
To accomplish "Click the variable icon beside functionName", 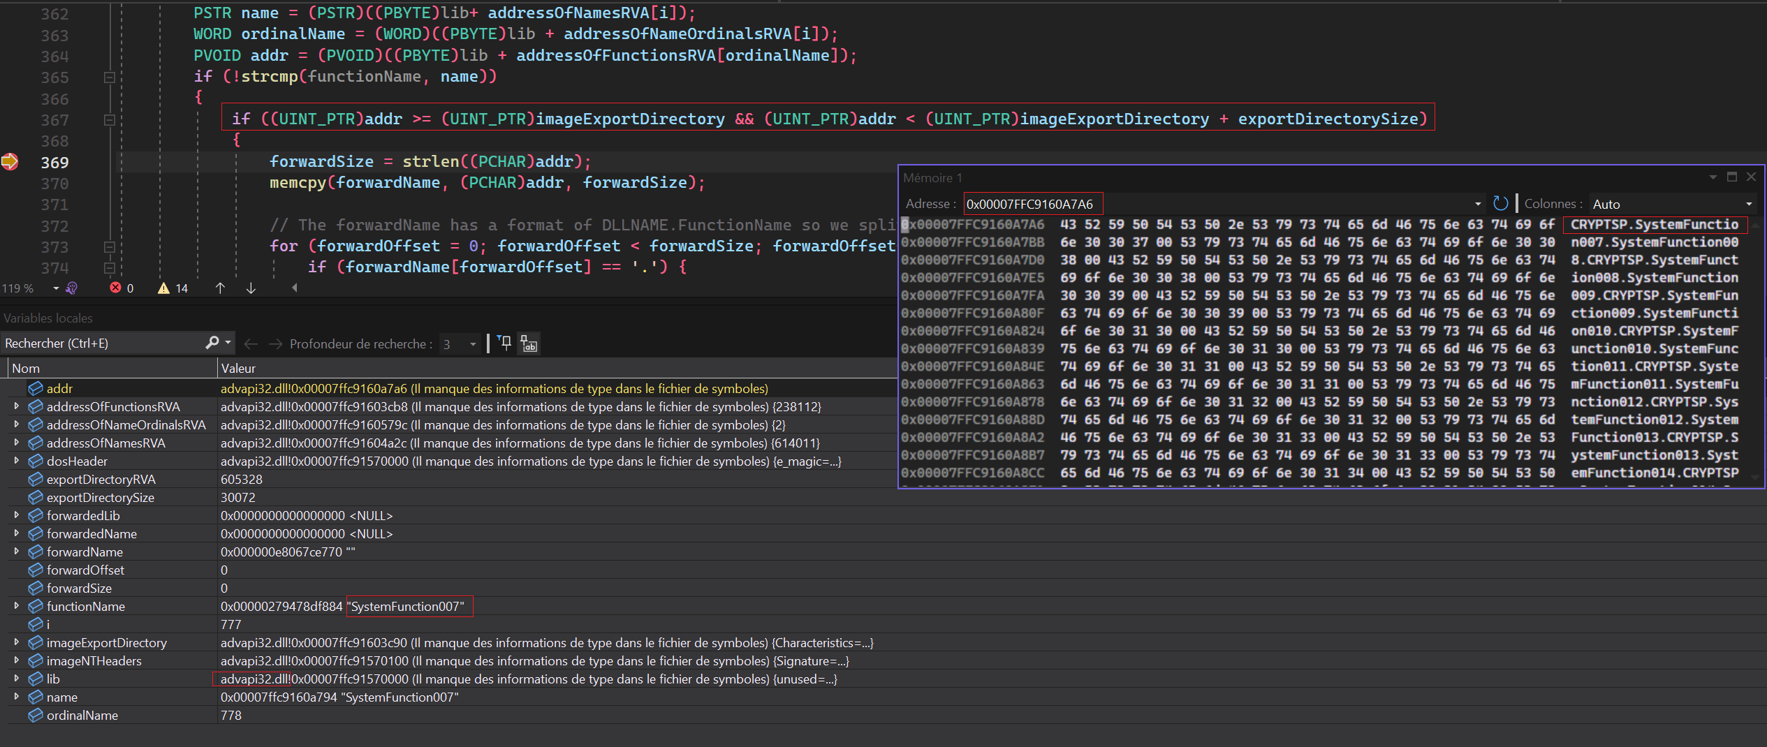I will click(36, 606).
